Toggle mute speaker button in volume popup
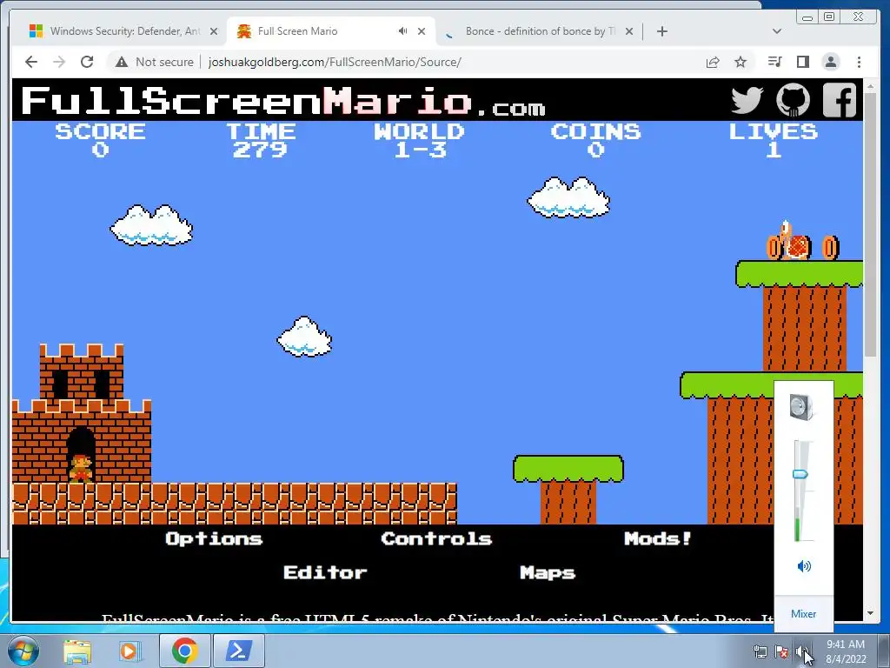The width and height of the screenshot is (890, 668). [x=804, y=566]
